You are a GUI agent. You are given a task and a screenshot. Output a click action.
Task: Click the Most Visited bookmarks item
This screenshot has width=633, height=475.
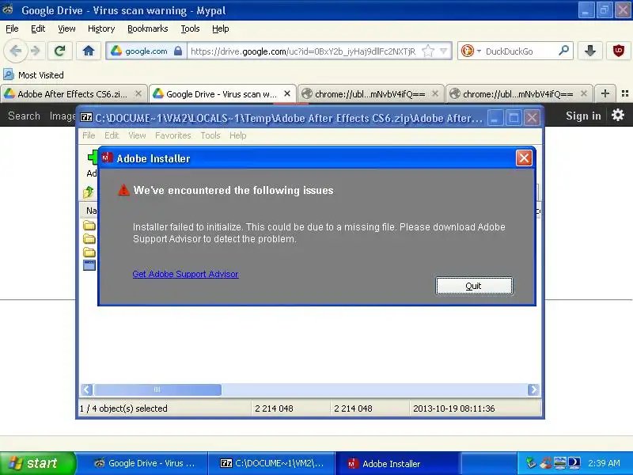pyautogui.click(x=33, y=75)
